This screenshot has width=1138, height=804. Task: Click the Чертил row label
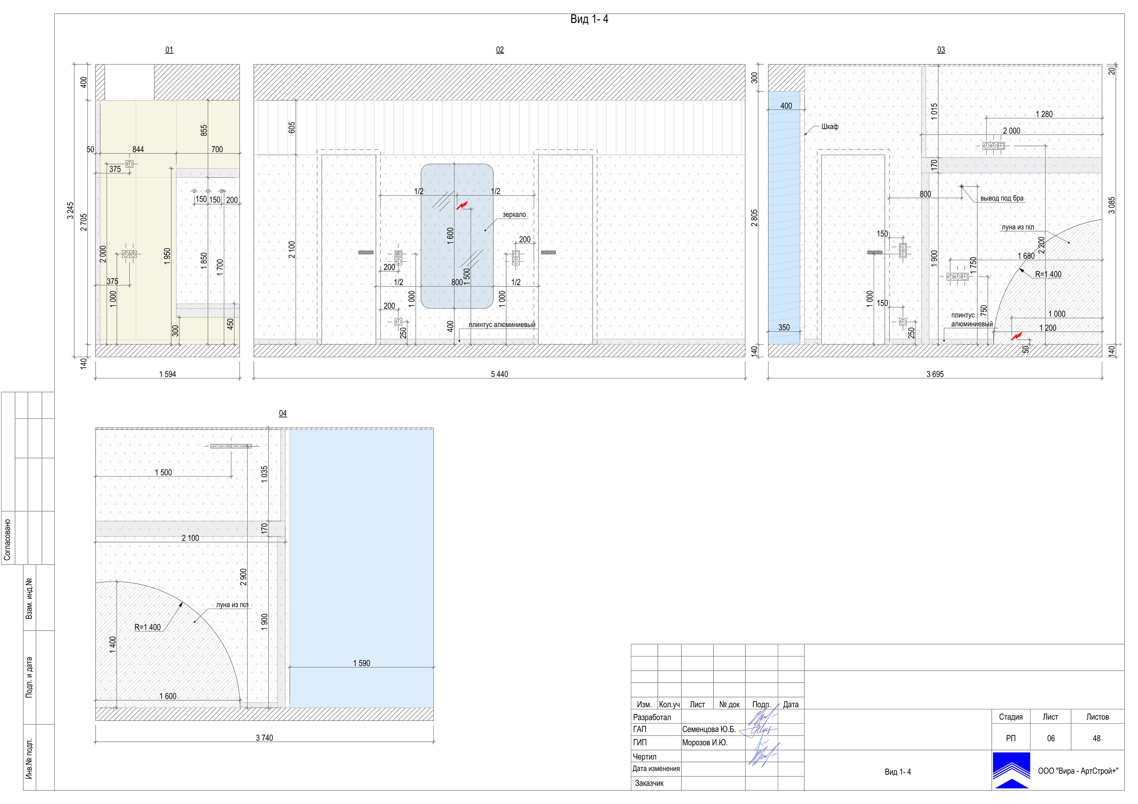[644, 757]
